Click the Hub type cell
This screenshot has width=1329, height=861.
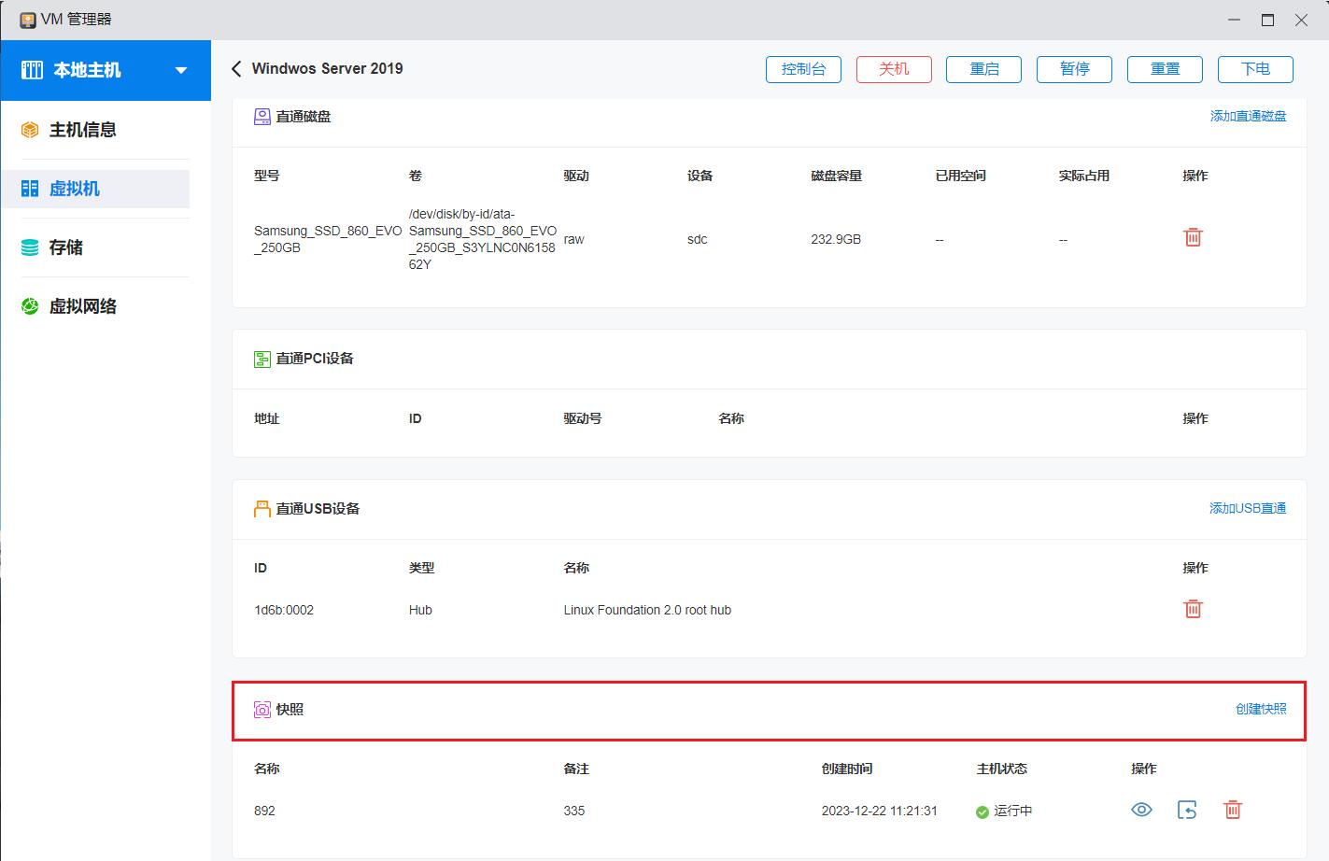[x=420, y=610]
